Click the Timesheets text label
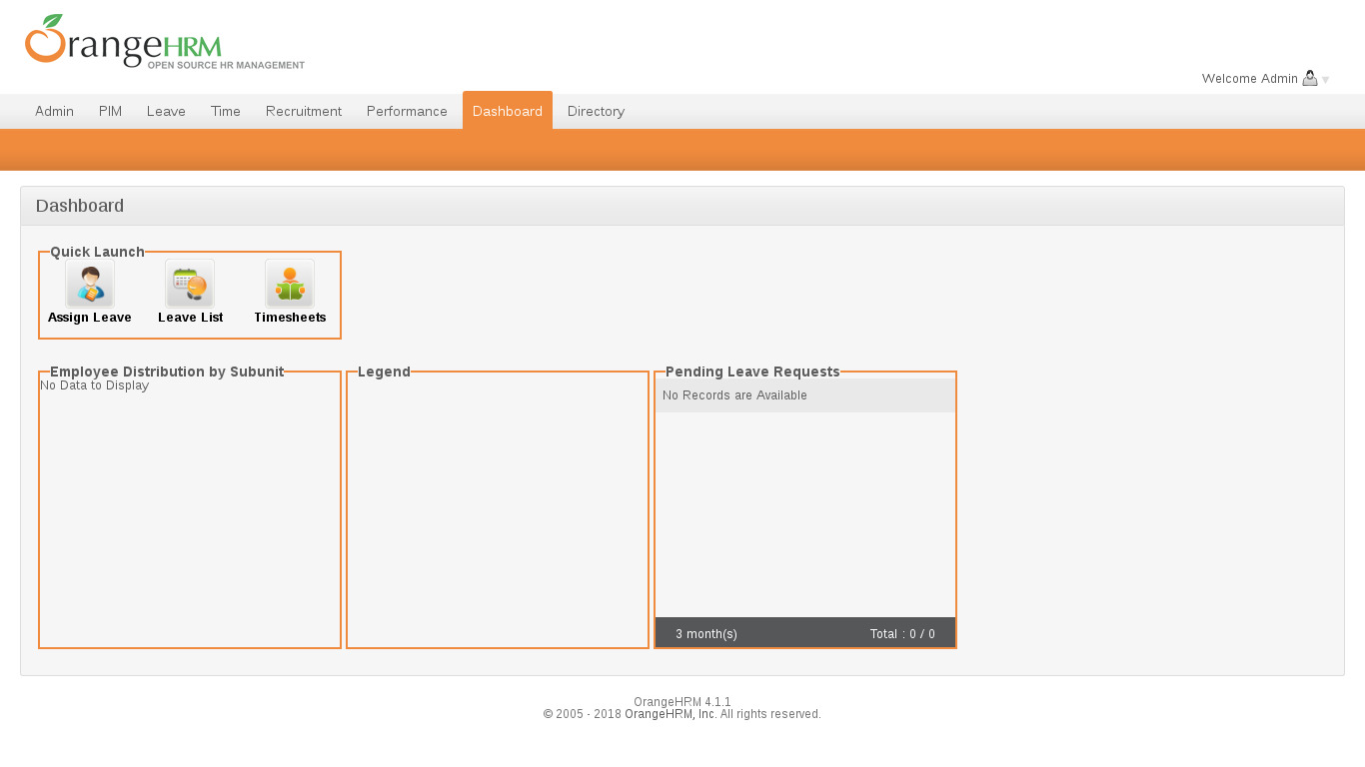1365x767 pixels. coord(290,318)
